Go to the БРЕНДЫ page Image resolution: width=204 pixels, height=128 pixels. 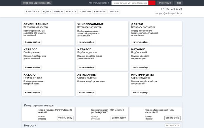click(x=59, y=11)
